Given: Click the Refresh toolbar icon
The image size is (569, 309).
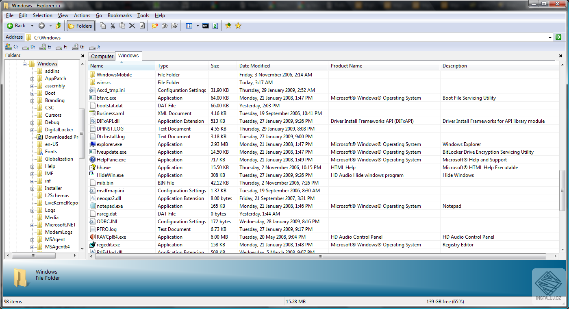Looking at the screenshot, I should [215, 26].
